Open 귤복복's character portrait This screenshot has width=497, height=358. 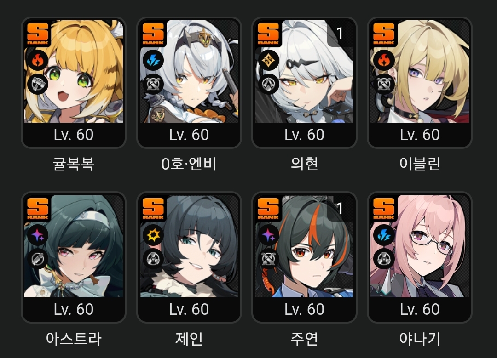click(x=74, y=72)
